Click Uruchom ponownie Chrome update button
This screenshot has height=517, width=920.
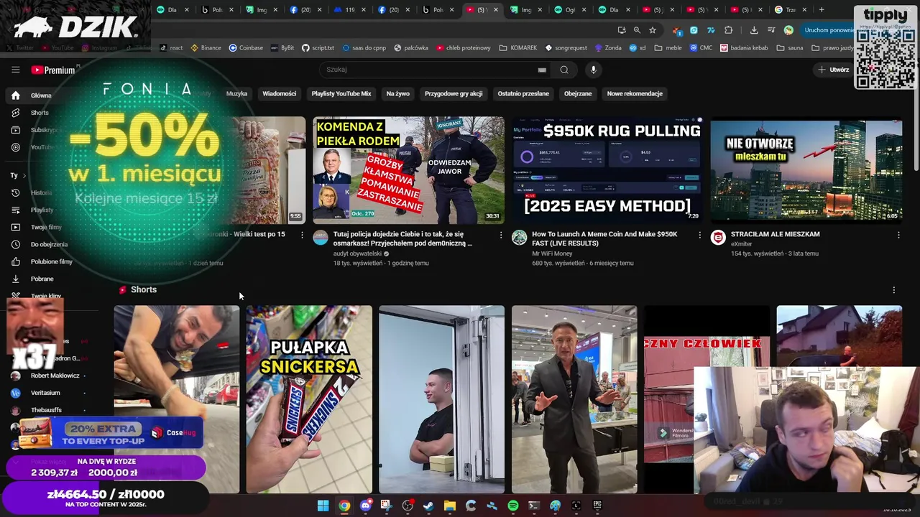[x=828, y=30]
